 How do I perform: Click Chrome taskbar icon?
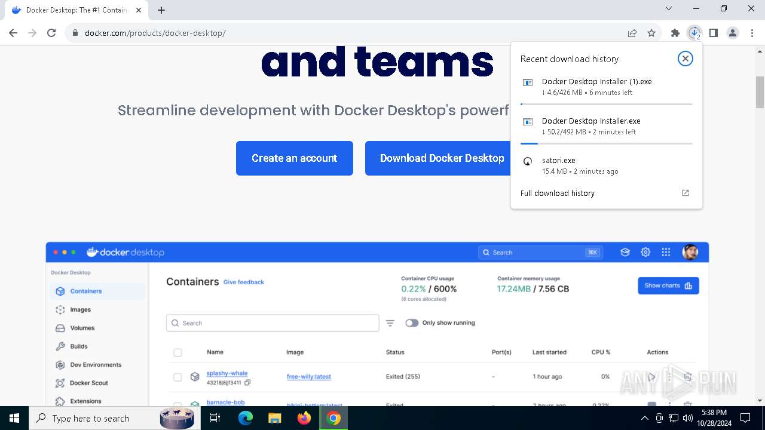coord(333,418)
